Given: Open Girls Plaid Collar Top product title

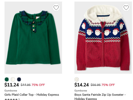Looking at the screenshot, I should click(32, 95).
